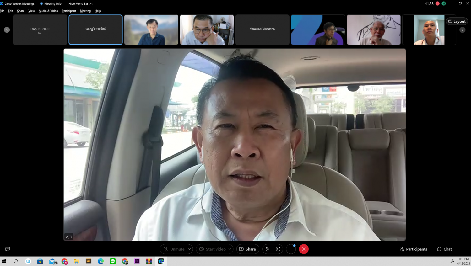The image size is (471, 266).
Task: Open Mail app with 19 badge
Action: click(53, 261)
